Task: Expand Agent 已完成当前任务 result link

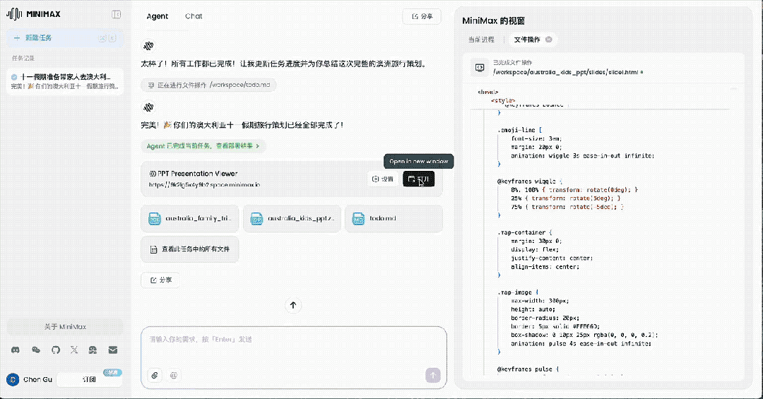Action: 203,146
